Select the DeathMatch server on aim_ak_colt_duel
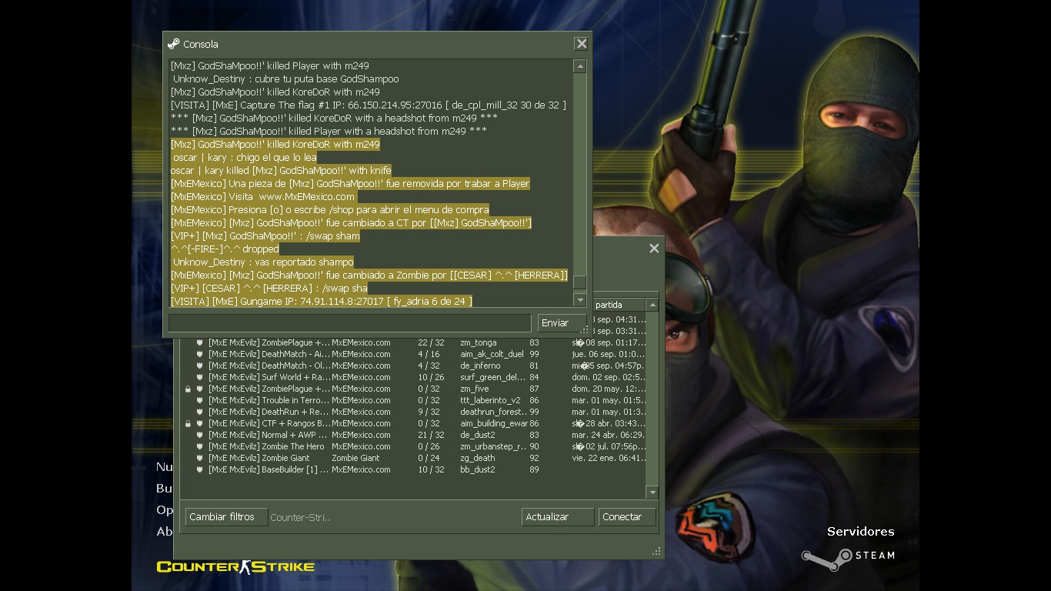The height and width of the screenshot is (591, 1051). point(415,354)
